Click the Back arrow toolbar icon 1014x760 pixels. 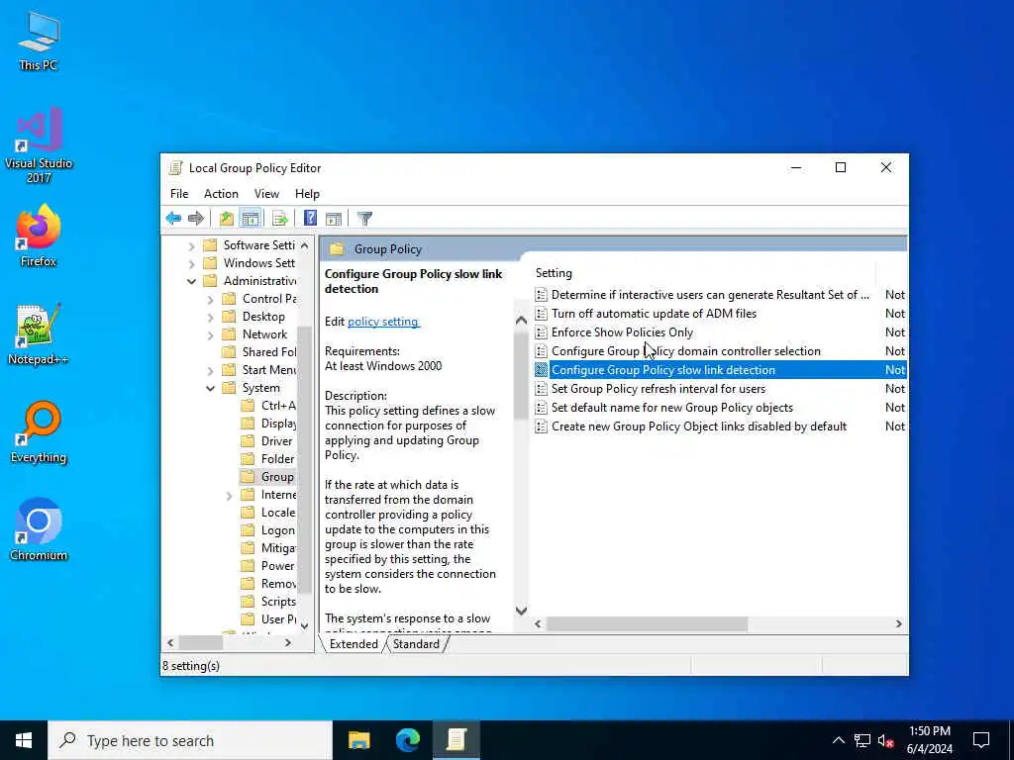(173, 219)
